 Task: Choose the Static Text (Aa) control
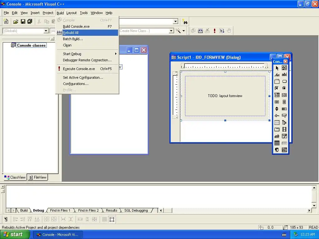pos(277,75)
